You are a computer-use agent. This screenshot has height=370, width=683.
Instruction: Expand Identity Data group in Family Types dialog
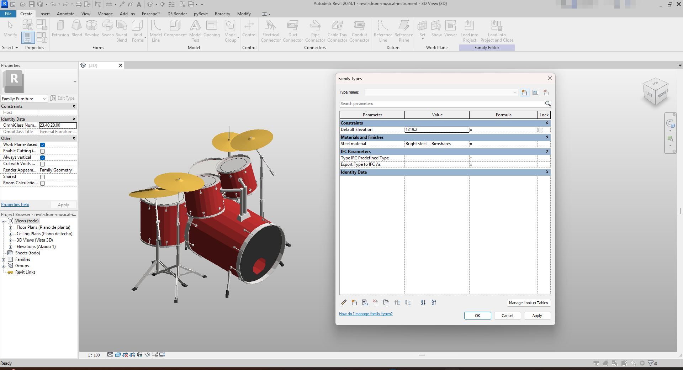pyautogui.click(x=547, y=172)
